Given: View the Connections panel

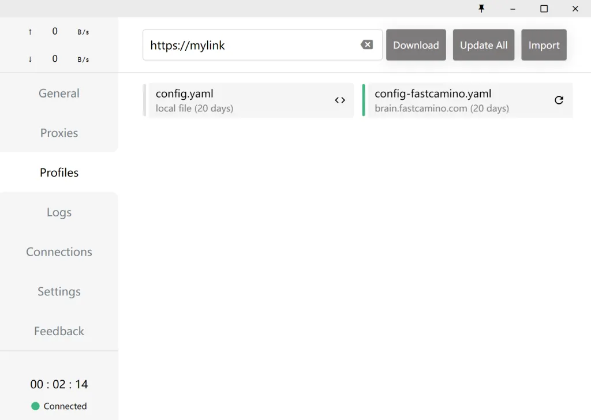Looking at the screenshot, I should 59,252.
